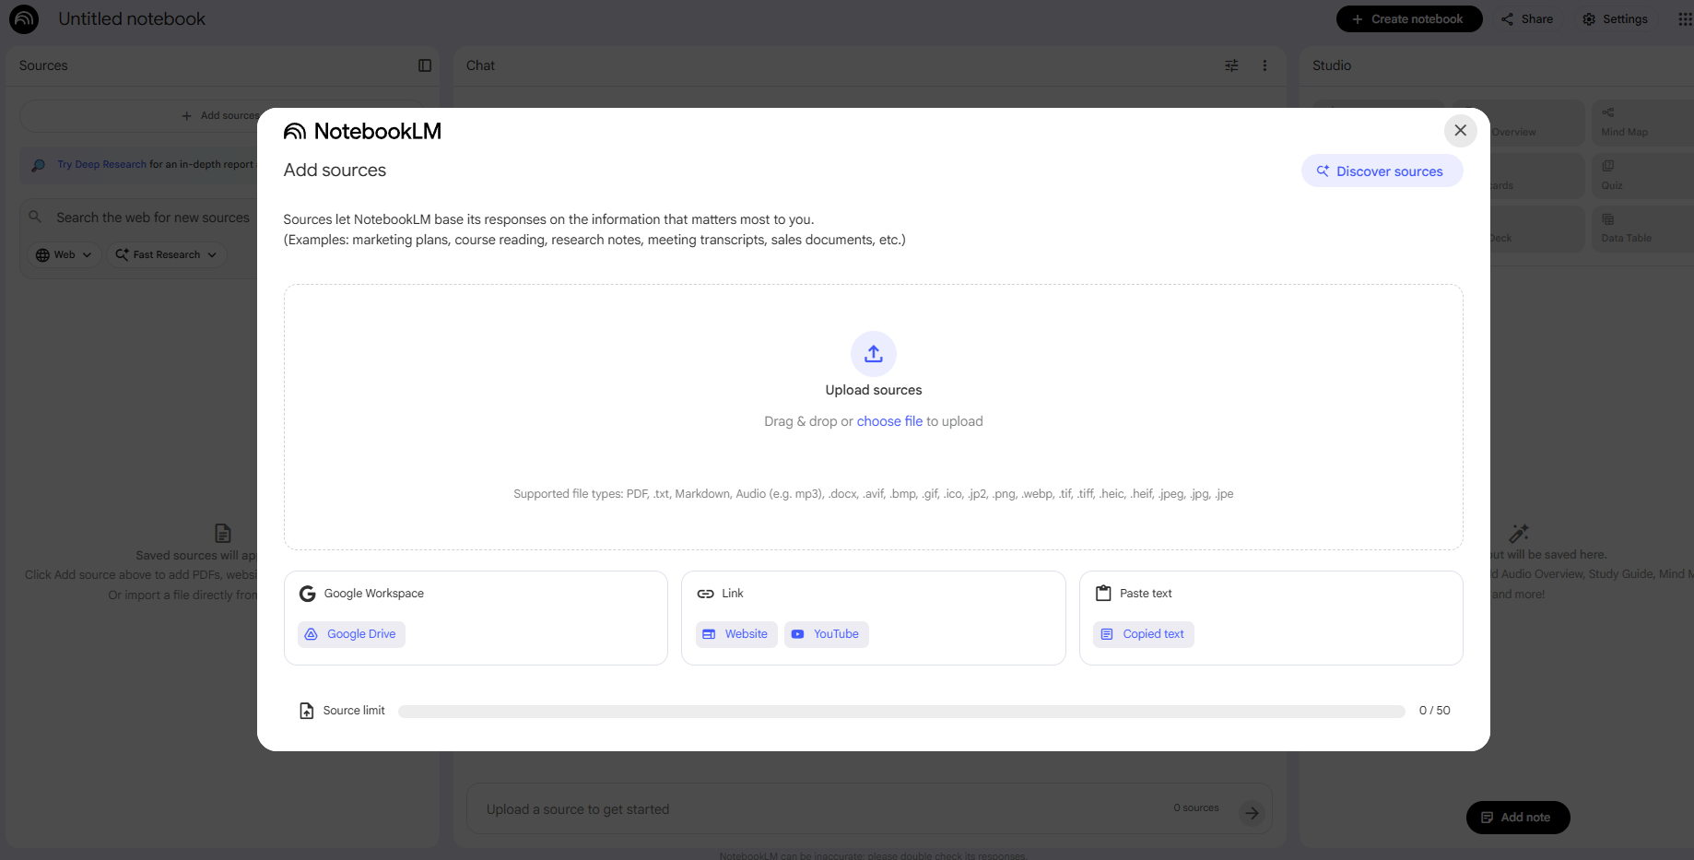Click the Mind Map icon
This screenshot has height=860, width=1694.
pos(1608,112)
